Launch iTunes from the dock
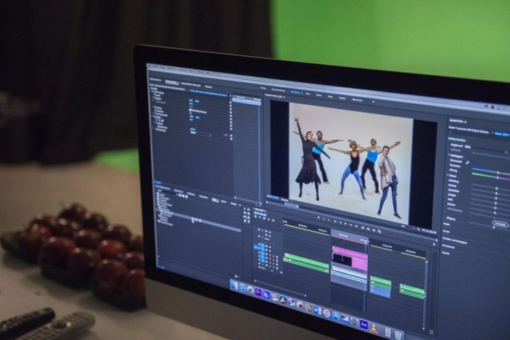The width and height of the screenshot is (510, 340). click(x=327, y=312)
